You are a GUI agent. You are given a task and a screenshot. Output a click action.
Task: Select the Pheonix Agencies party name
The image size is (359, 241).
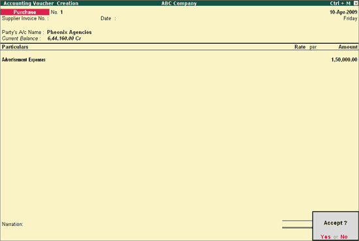pos(69,32)
